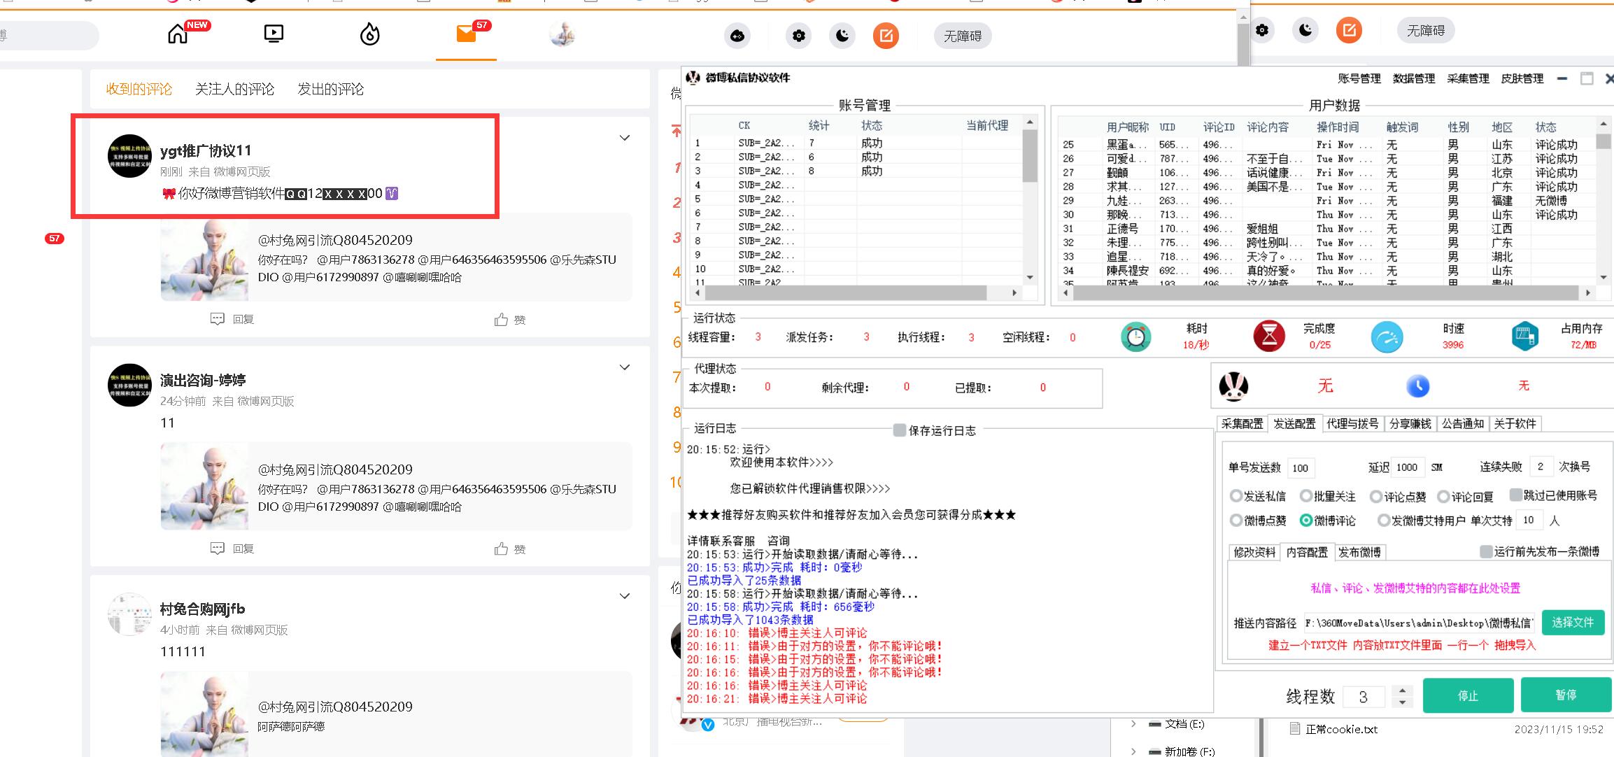
Task: Enable the 保存运行日志 checkbox
Action: (899, 431)
